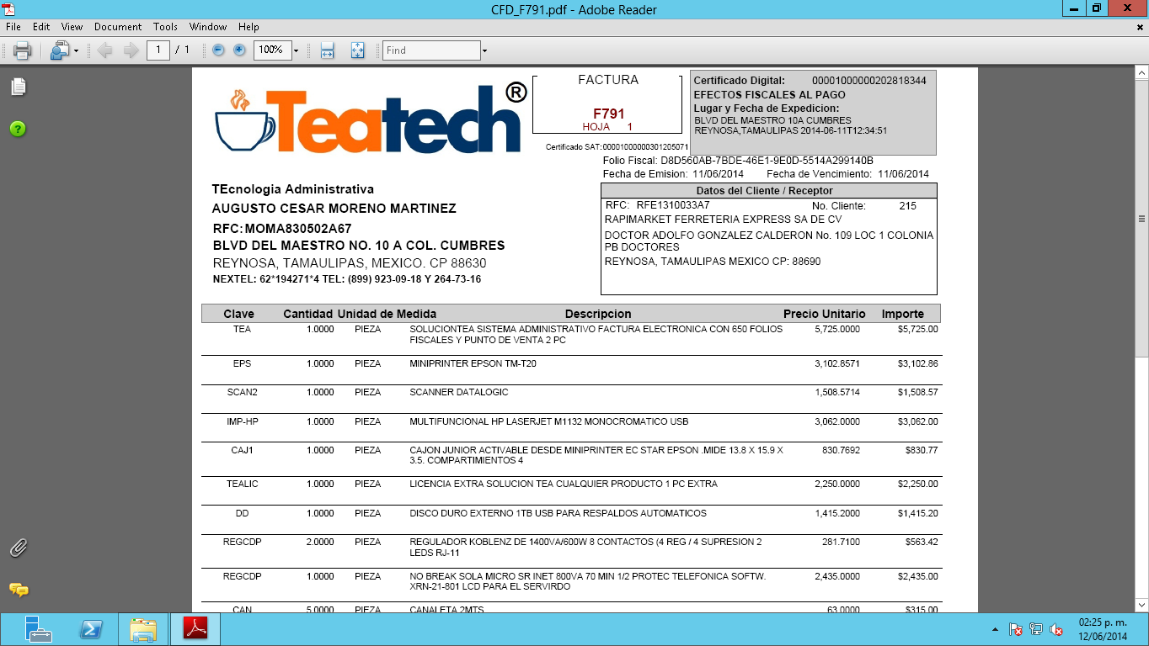Click the Print icon on the toolbar
1149x646 pixels.
(22, 50)
